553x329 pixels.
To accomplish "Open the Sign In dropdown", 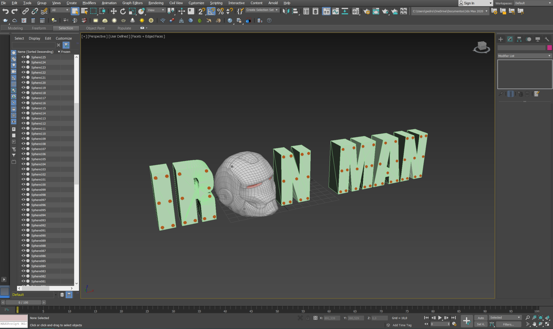I will (x=475, y=3).
